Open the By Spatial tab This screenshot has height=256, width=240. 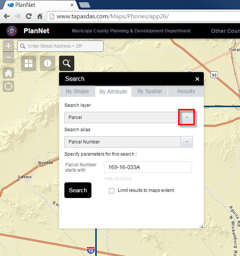(x=149, y=91)
